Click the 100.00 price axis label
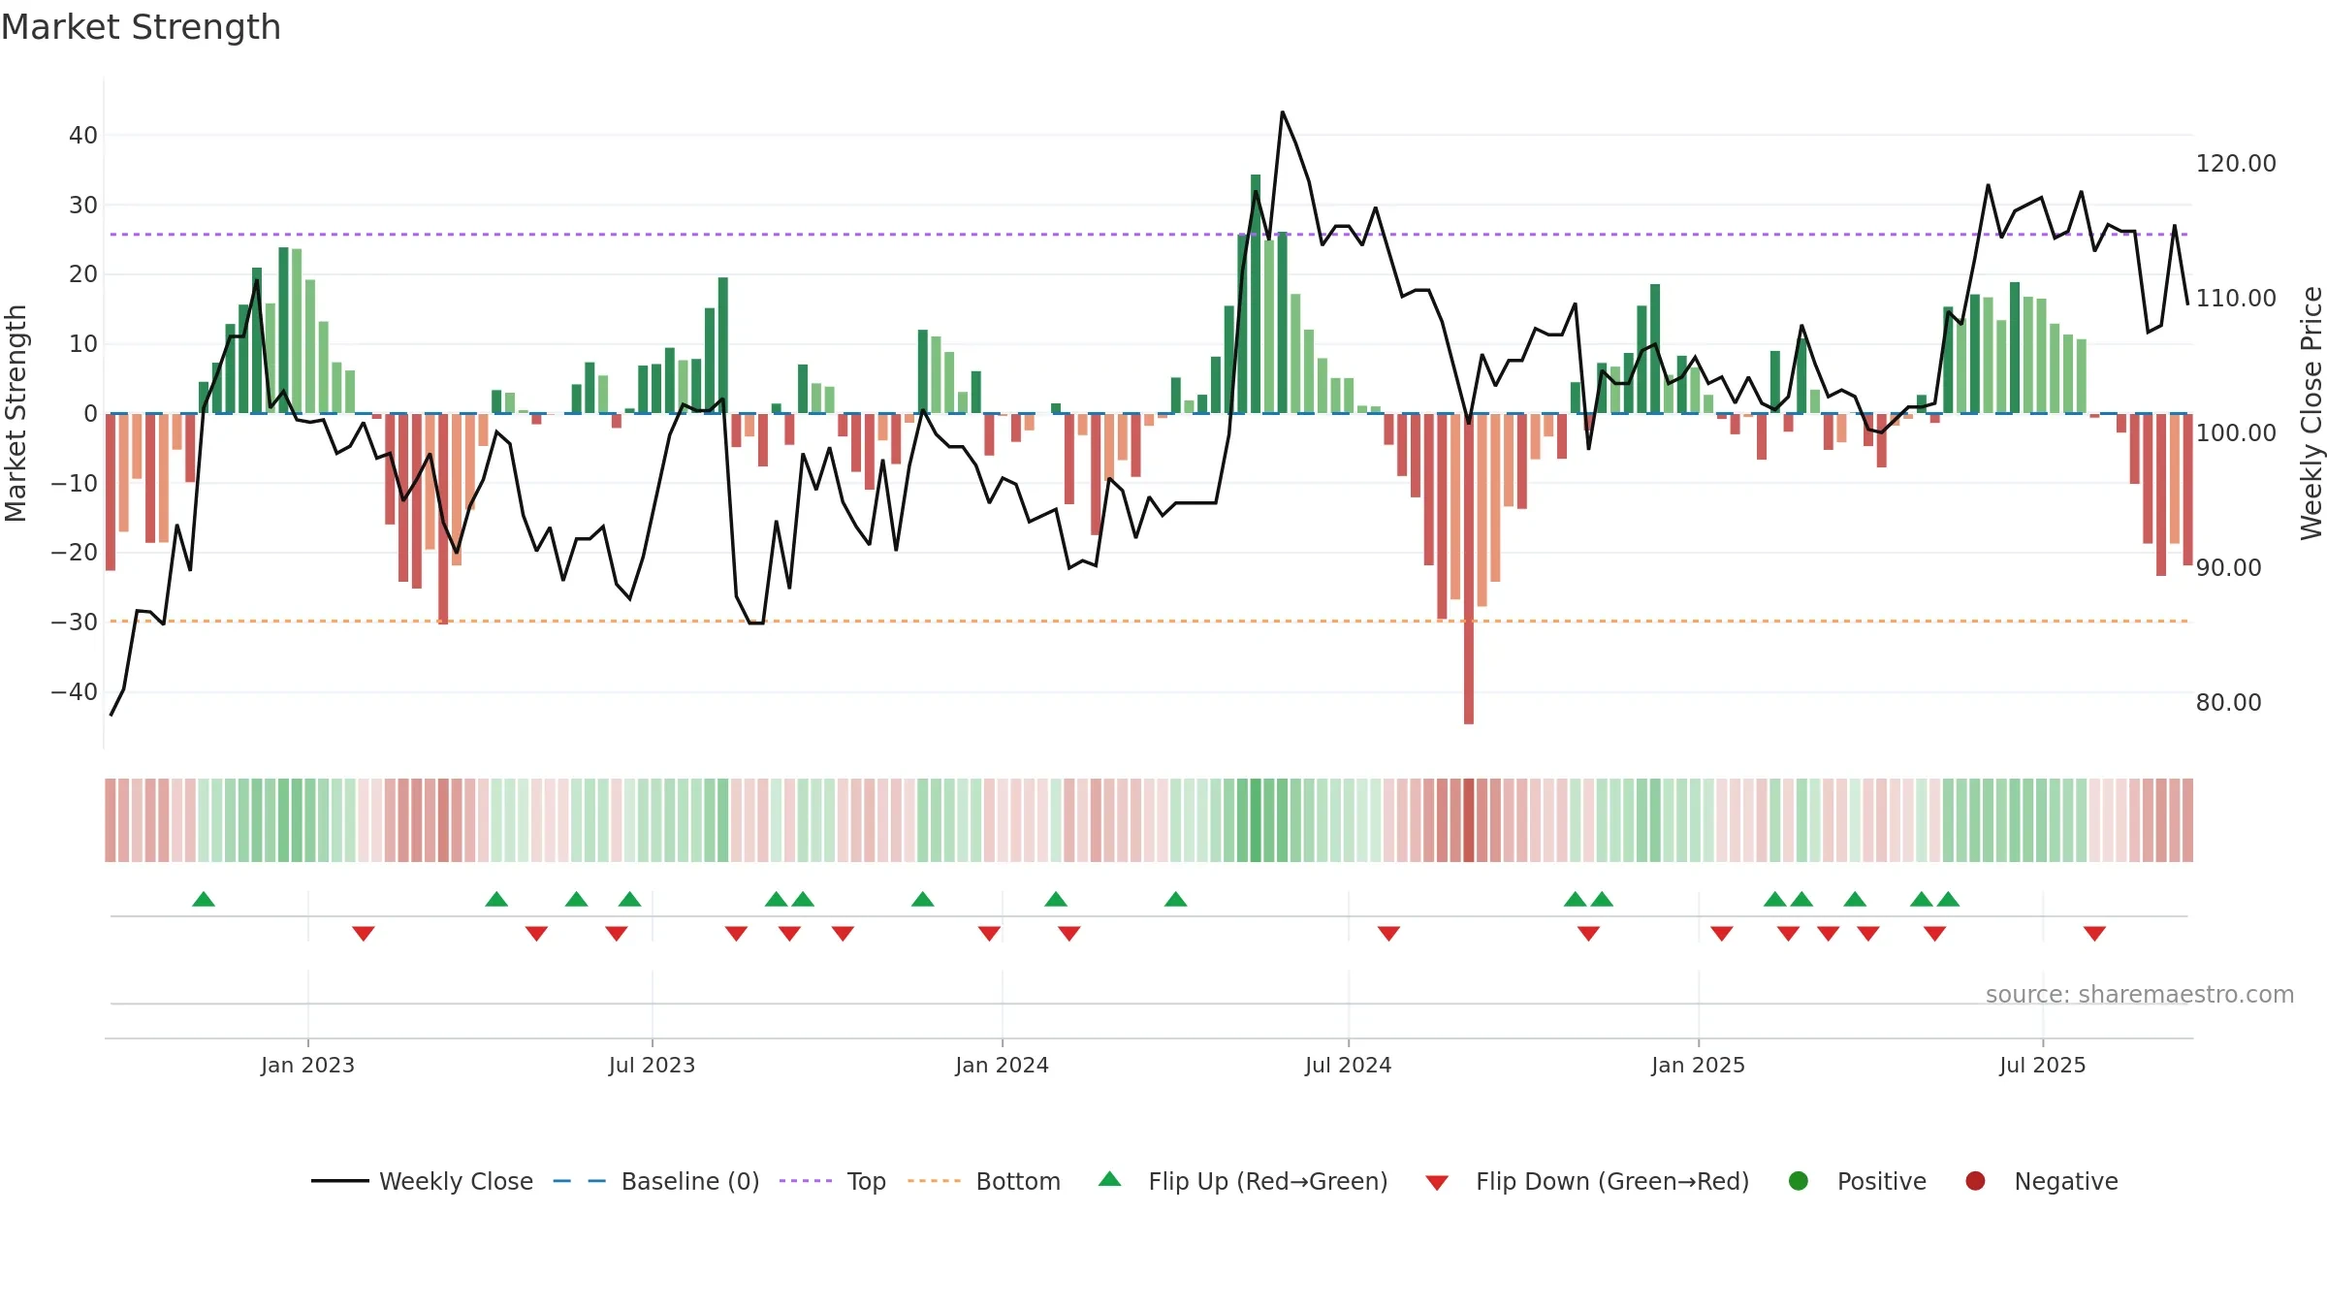The height and width of the screenshot is (1309, 2327). [2236, 432]
